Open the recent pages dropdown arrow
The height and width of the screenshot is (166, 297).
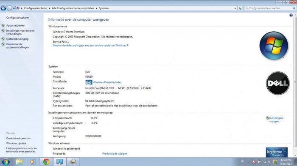click(14, 8)
